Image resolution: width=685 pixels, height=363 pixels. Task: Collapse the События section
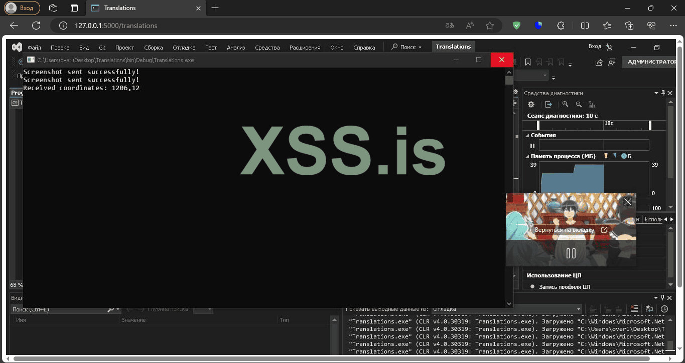pos(527,135)
